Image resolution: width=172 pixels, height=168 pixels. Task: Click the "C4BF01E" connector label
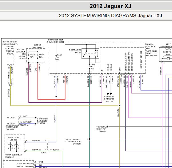tap(39, 67)
